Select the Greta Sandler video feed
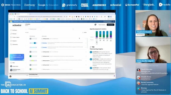Image resolution: width=171 pixels, height=95 pixels. click(153, 50)
